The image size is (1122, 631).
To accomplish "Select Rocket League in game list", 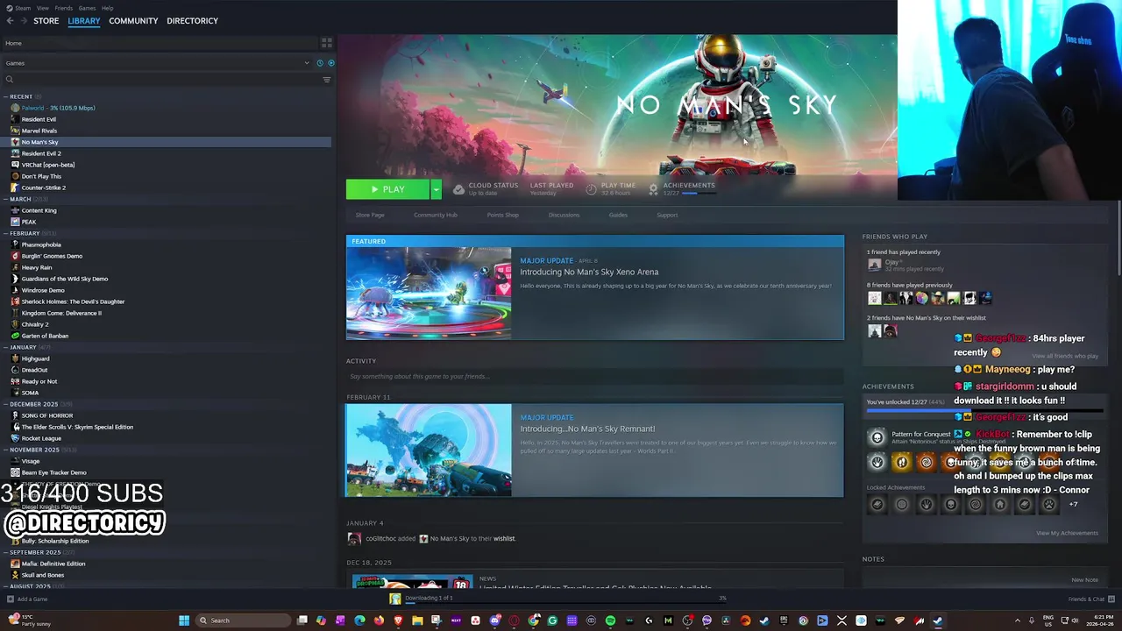I will coord(41,438).
